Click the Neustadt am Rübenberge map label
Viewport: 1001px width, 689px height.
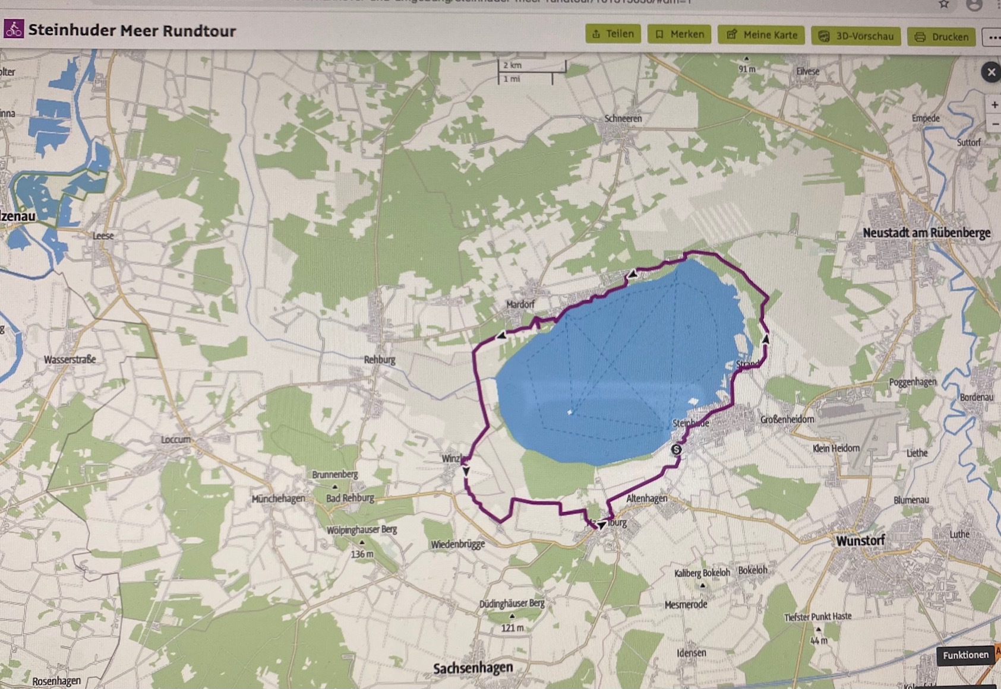pyautogui.click(x=926, y=233)
